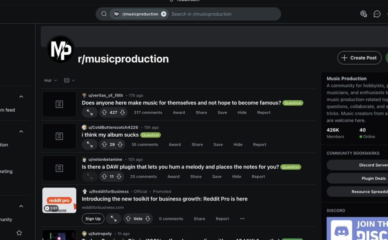The height and width of the screenshot is (240, 388).
Task: Open the Hot sort dropdown
Action: click(x=50, y=81)
